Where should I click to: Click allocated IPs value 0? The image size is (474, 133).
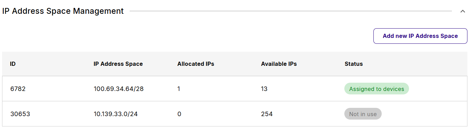[x=179, y=114]
